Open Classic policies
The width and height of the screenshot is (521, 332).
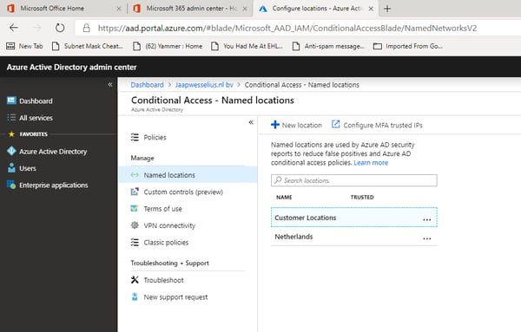click(x=166, y=243)
